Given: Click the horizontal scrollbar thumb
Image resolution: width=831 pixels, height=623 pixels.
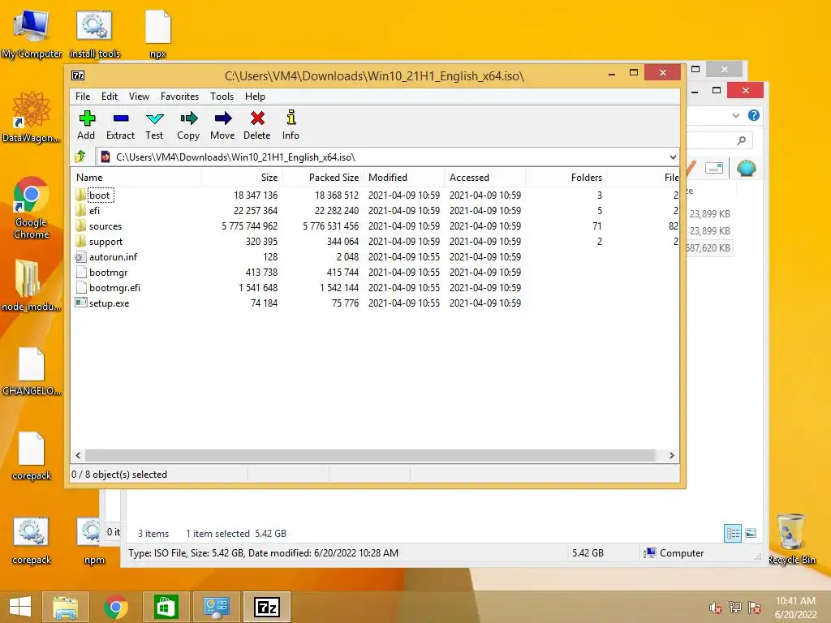Looking at the screenshot, I should coord(370,456).
